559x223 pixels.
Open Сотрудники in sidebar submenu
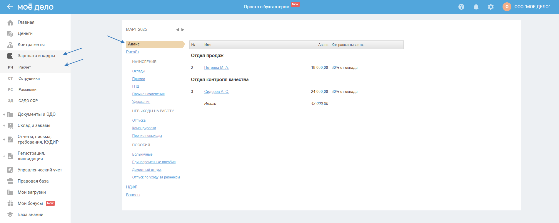[29, 79]
